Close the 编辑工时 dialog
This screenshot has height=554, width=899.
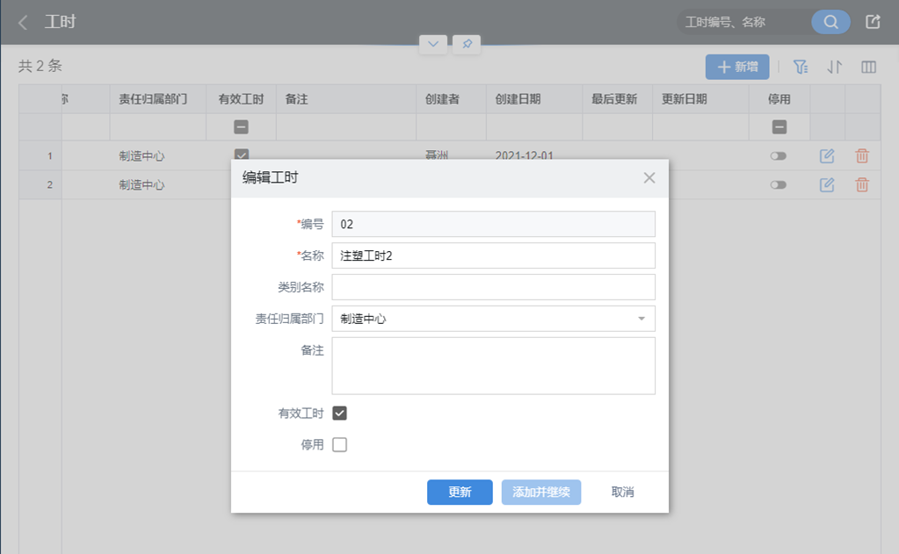click(x=649, y=177)
